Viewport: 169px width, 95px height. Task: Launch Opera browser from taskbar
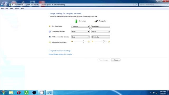point(19,93)
